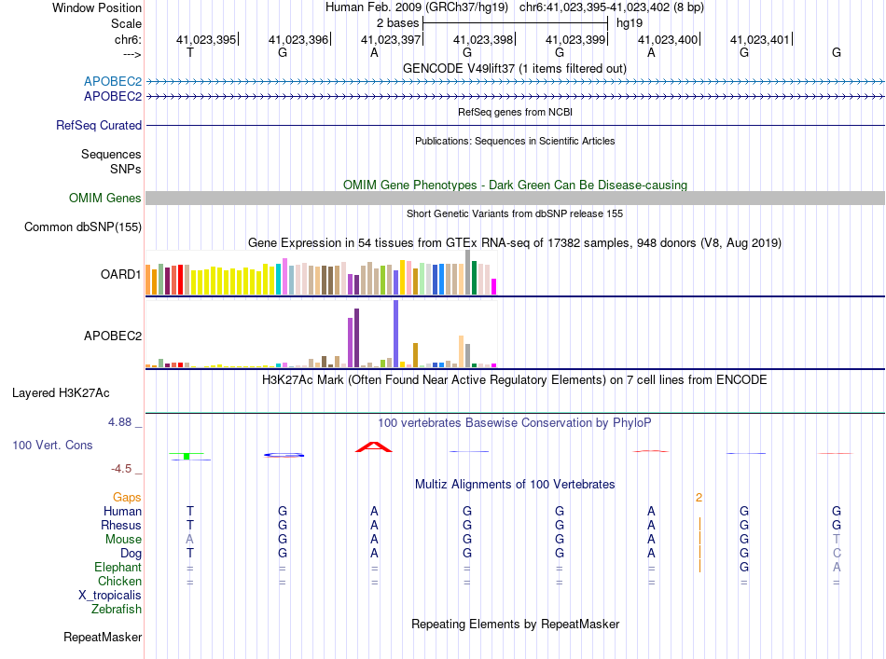Click the SNPs track label
Viewport: 886px width, 659px height.
[x=126, y=169]
